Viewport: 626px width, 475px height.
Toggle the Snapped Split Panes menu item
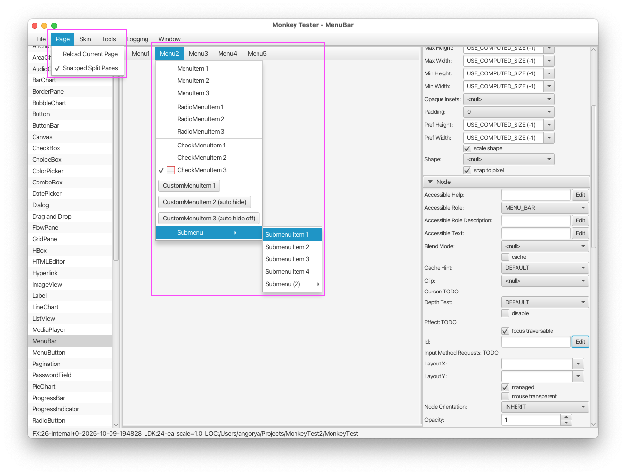pos(90,68)
